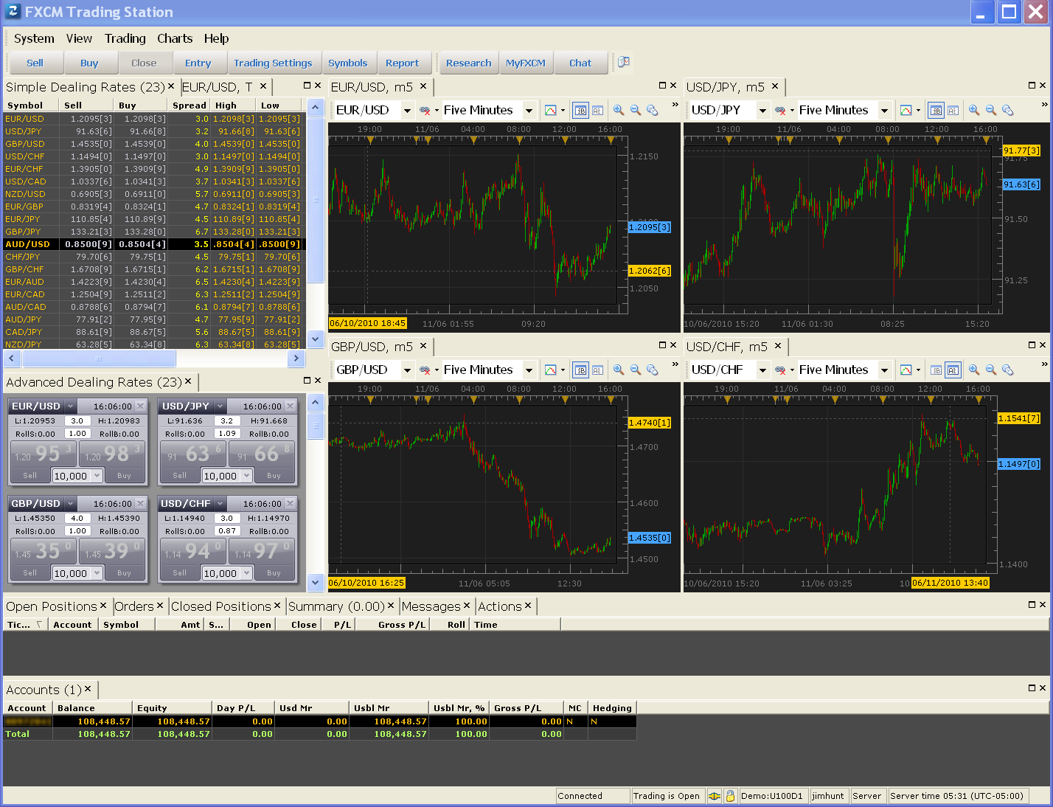Toggle the second label view on USD/JPY chart

click(x=953, y=110)
